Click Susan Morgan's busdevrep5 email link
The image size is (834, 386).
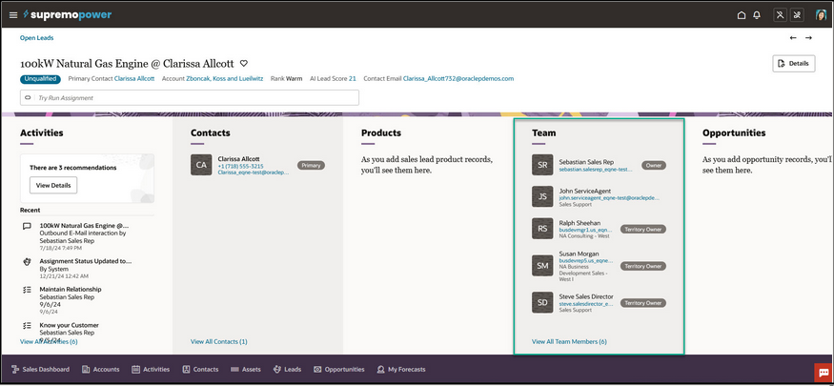(586, 261)
